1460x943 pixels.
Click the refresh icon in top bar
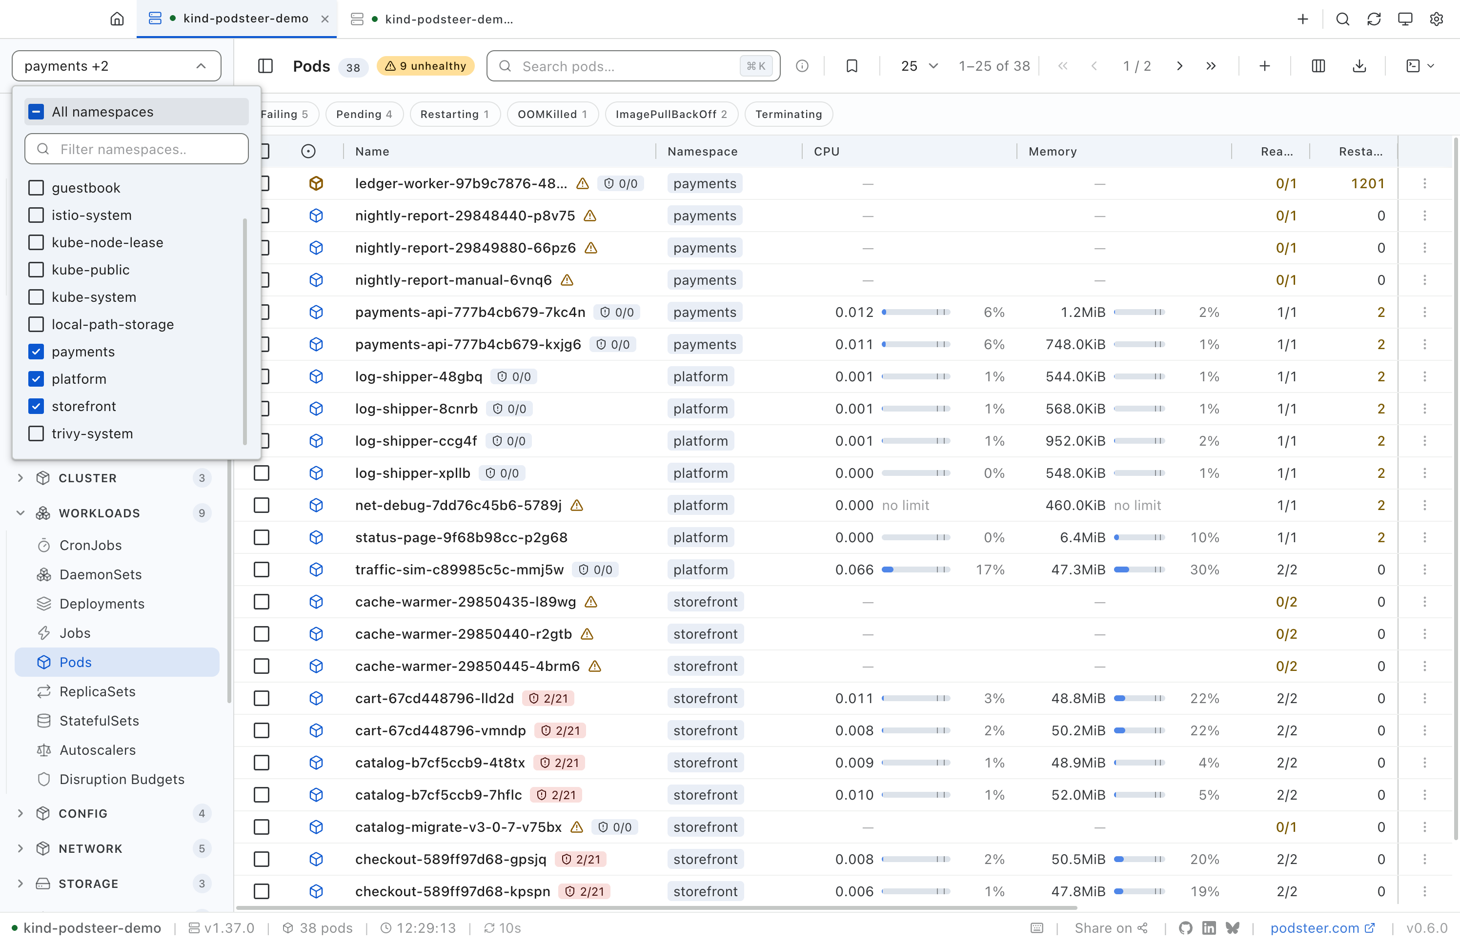click(x=1374, y=19)
